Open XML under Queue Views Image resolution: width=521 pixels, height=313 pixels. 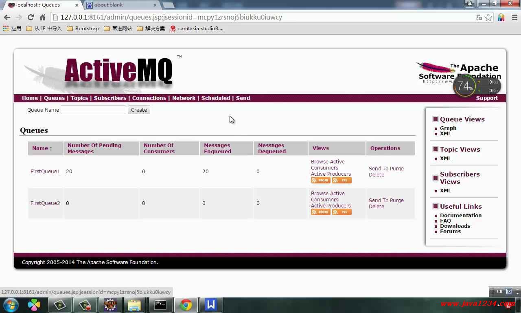click(x=445, y=133)
